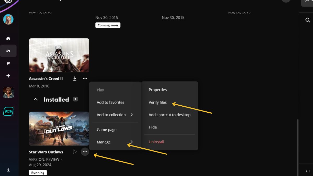The image size is (313, 176).
Task: Click the plus icon in sidebar
Action: [8, 76]
